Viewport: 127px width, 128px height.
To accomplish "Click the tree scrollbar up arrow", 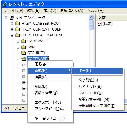I will [x=91, y=17].
